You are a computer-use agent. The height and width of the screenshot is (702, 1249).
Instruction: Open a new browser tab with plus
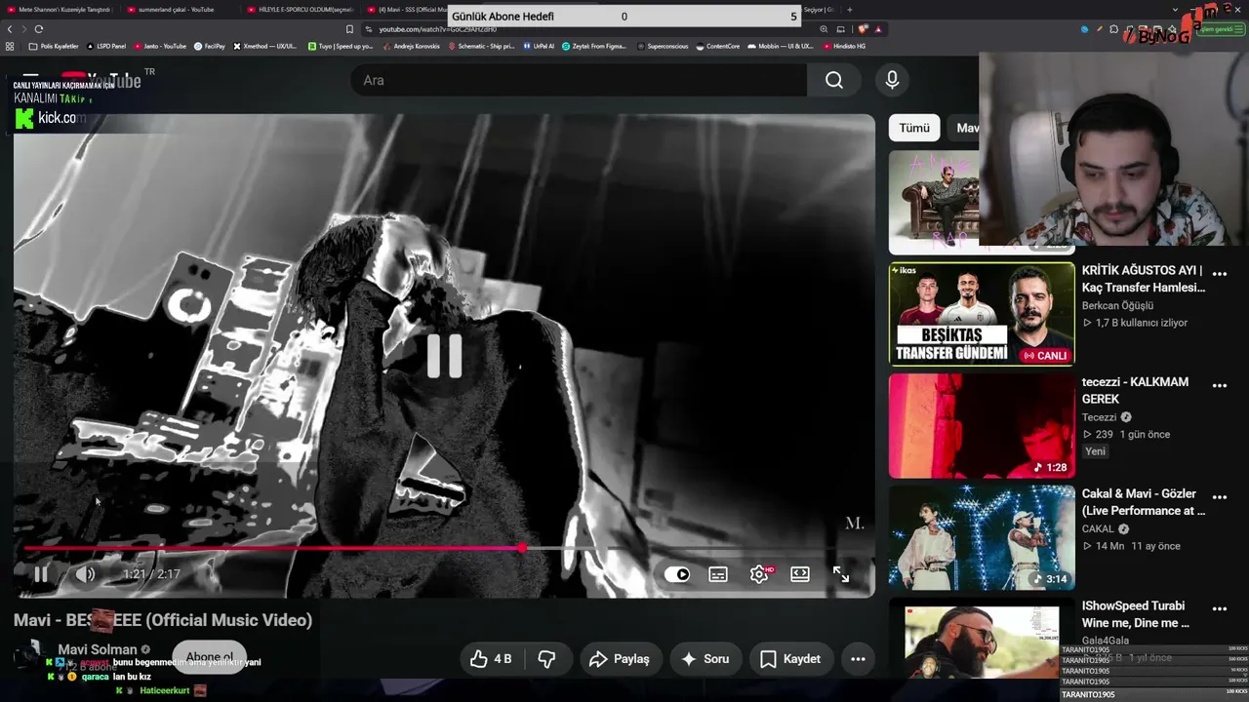pos(849,10)
